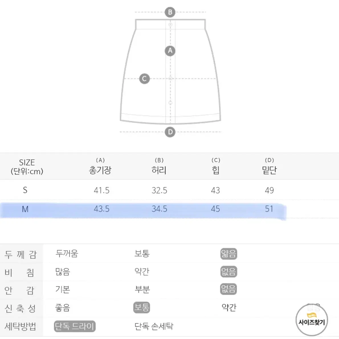Select 없음 in the 비침 row
The height and width of the screenshot is (339, 339).
[x=229, y=272]
